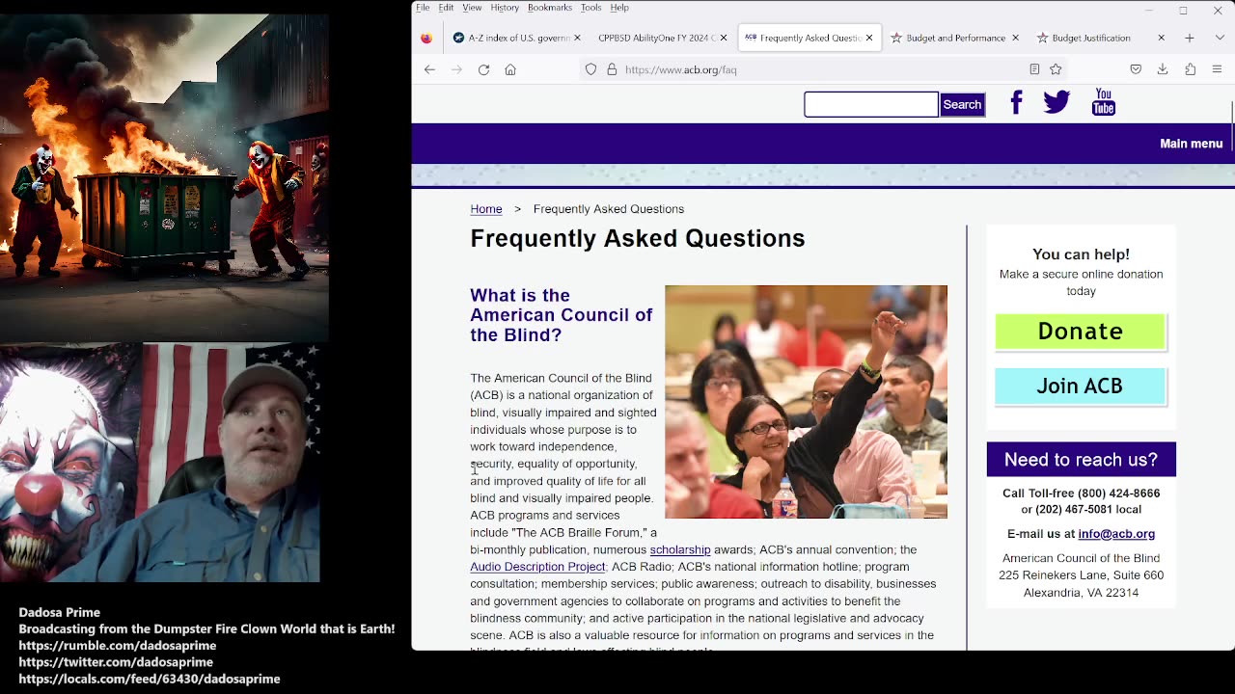Open the extensions puzzle-piece menu
The width and height of the screenshot is (1235, 694).
[x=1190, y=69]
